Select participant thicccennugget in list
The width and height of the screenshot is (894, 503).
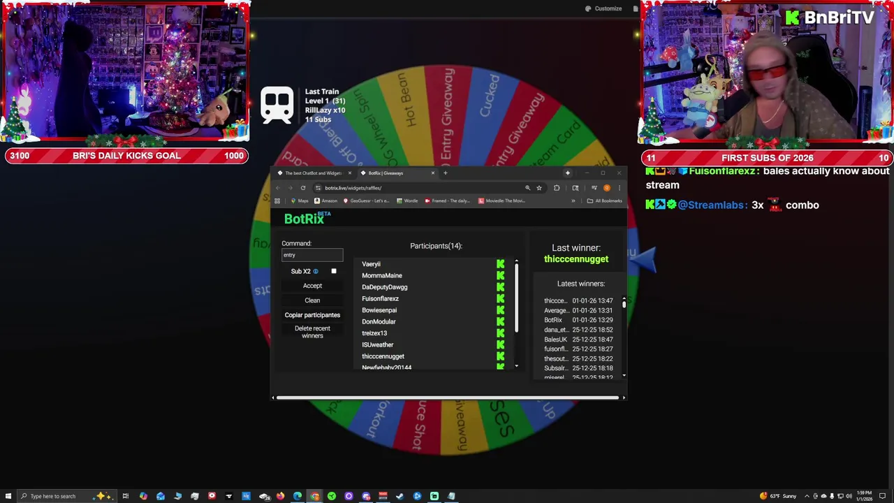click(x=383, y=356)
